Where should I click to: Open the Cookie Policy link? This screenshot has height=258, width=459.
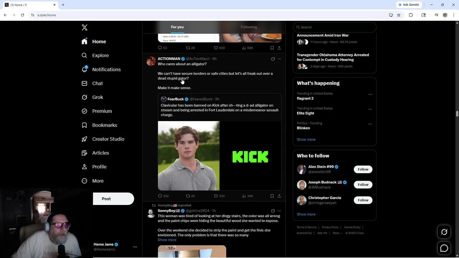tap(352, 227)
